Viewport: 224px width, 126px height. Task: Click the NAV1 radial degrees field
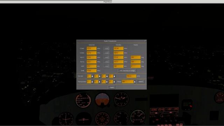(136, 57)
